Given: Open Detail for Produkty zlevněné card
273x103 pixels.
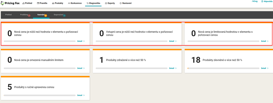Looking at the screenshot, I should (x=265, y=68).
